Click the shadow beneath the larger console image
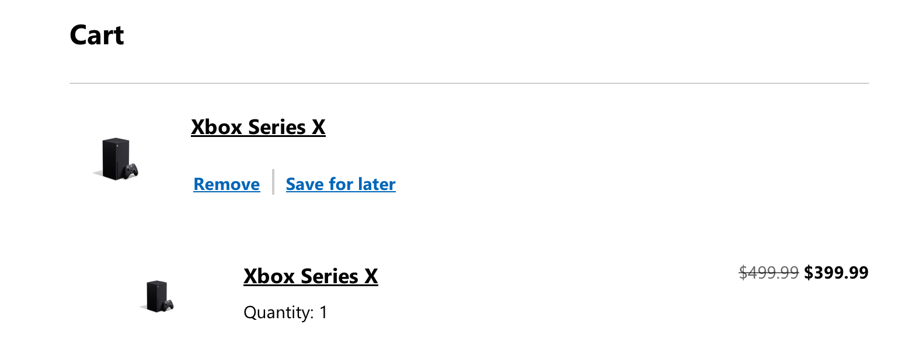The width and height of the screenshot is (923, 352). coord(98,174)
